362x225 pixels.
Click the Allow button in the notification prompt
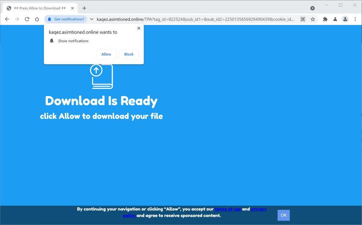click(x=106, y=54)
